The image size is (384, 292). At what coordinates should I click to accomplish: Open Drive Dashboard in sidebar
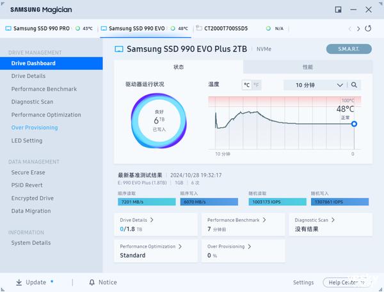(51, 63)
